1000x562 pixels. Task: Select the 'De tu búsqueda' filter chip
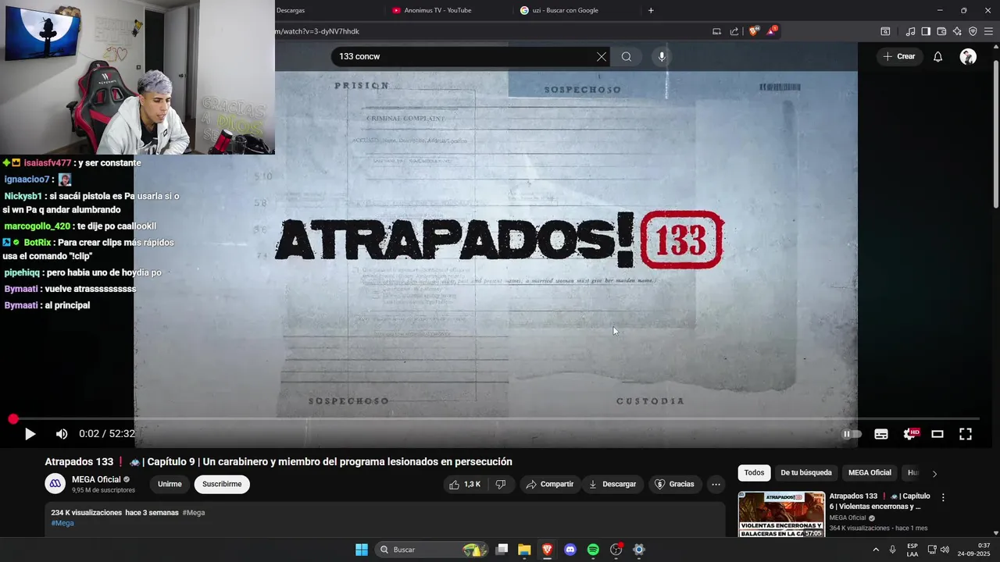(x=806, y=472)
